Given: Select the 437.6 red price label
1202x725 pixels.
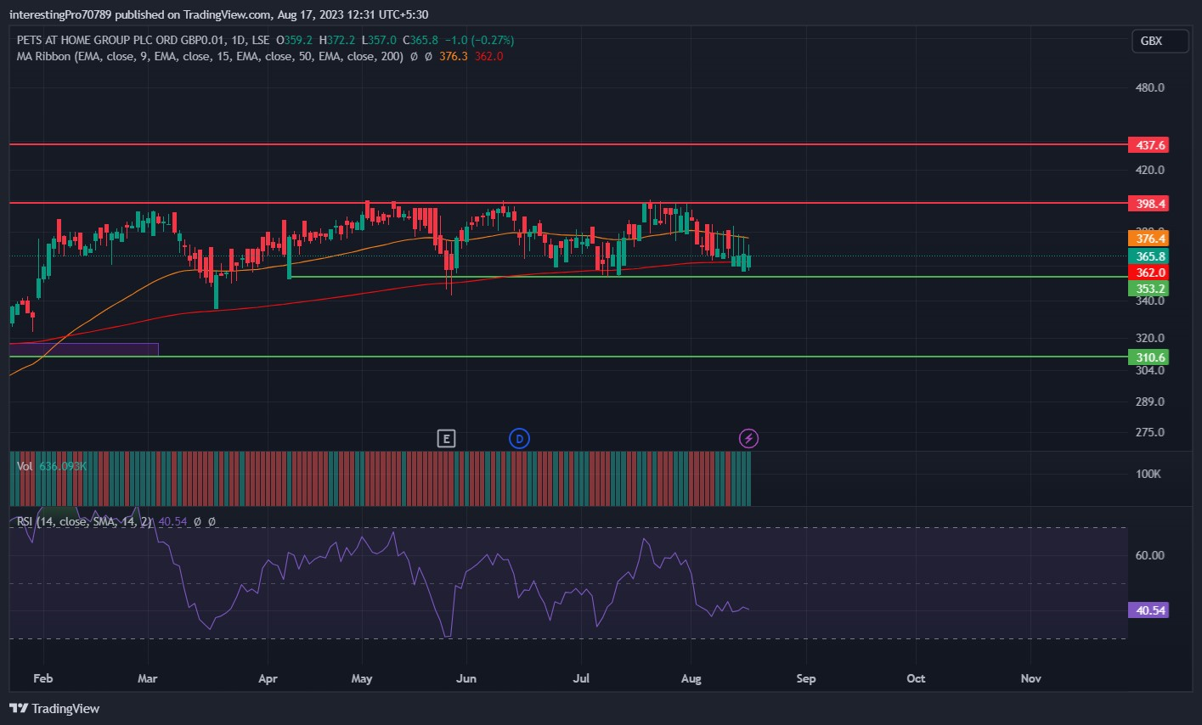Looking at the screenshot, I should coord(1148,145).
